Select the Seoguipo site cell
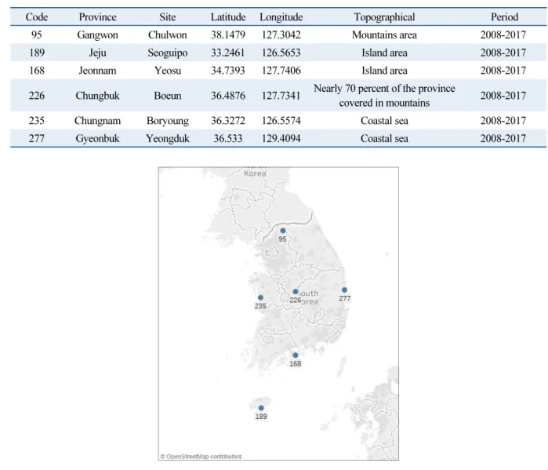This screenshot has height=470, width=548. tap(168, 53)
